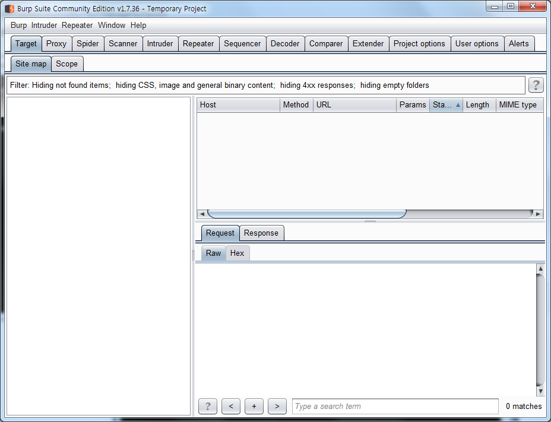The image size is (551, 422).
Task: Open the Burp menu
Action: pos(18,26)
